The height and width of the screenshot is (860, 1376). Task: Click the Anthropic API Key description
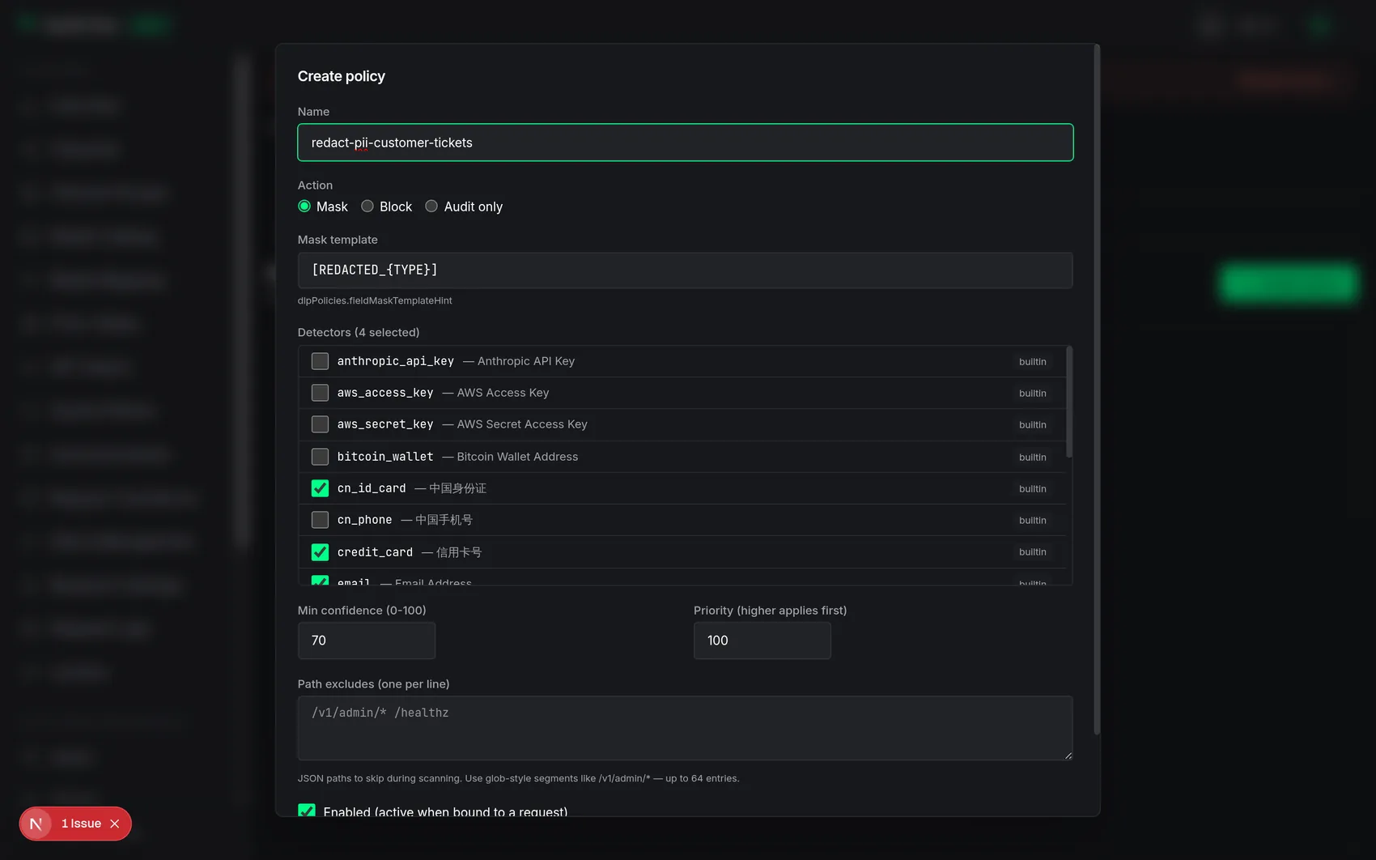coord(526,361)
